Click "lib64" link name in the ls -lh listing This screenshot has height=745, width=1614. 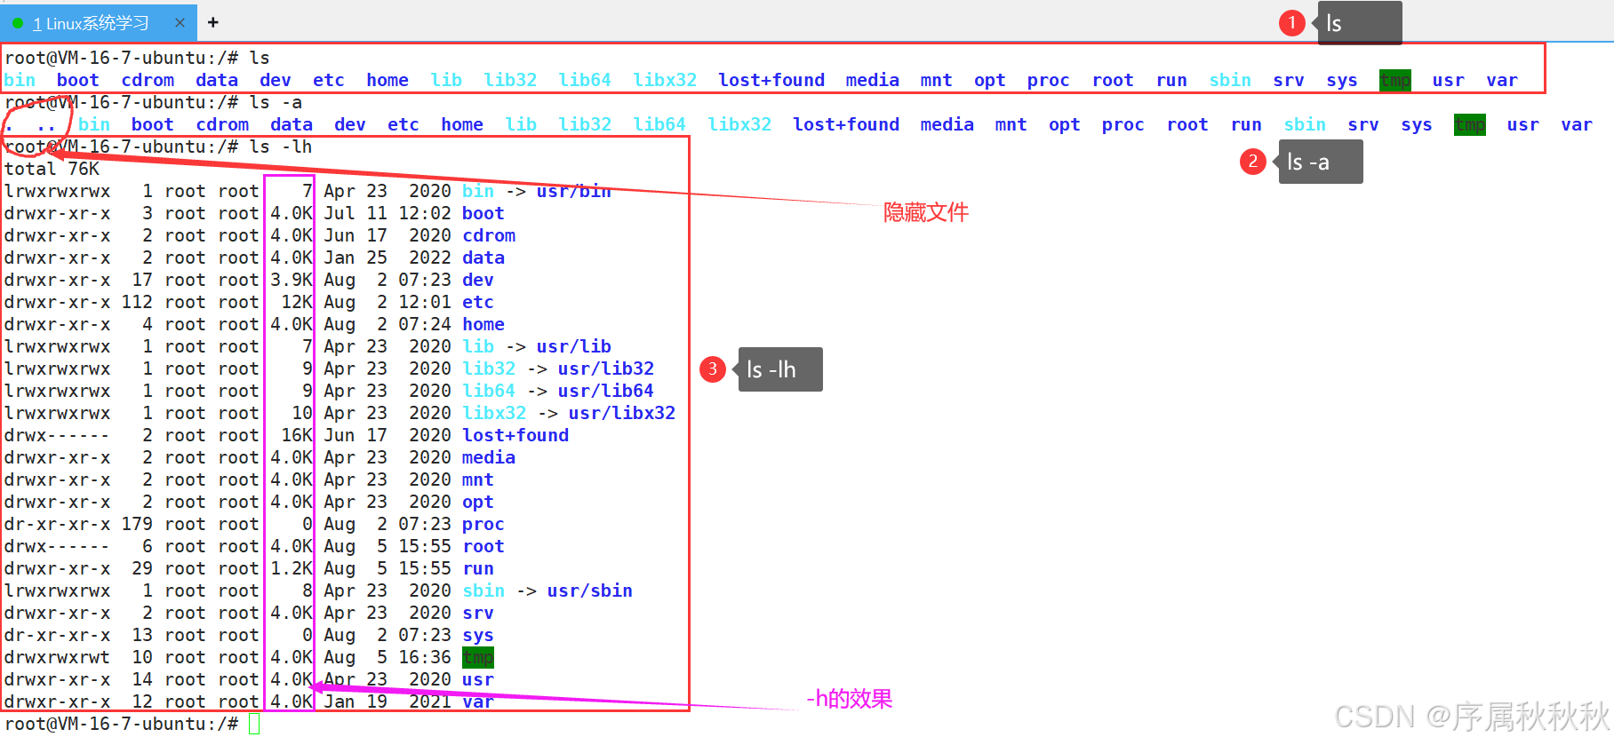point(489,391)
